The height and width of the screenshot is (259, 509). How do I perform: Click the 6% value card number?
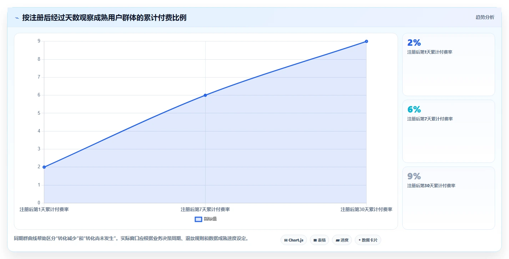point(414,110)
